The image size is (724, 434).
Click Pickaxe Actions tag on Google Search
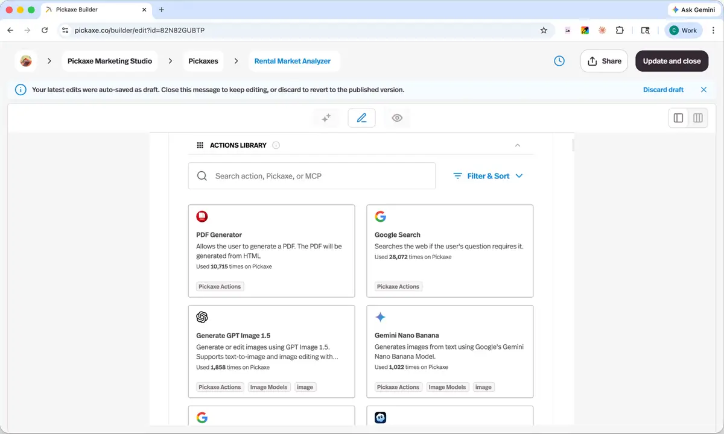coord(398,286)
